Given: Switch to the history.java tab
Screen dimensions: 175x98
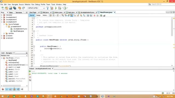Looking at the screenshot, I should 58,13.
